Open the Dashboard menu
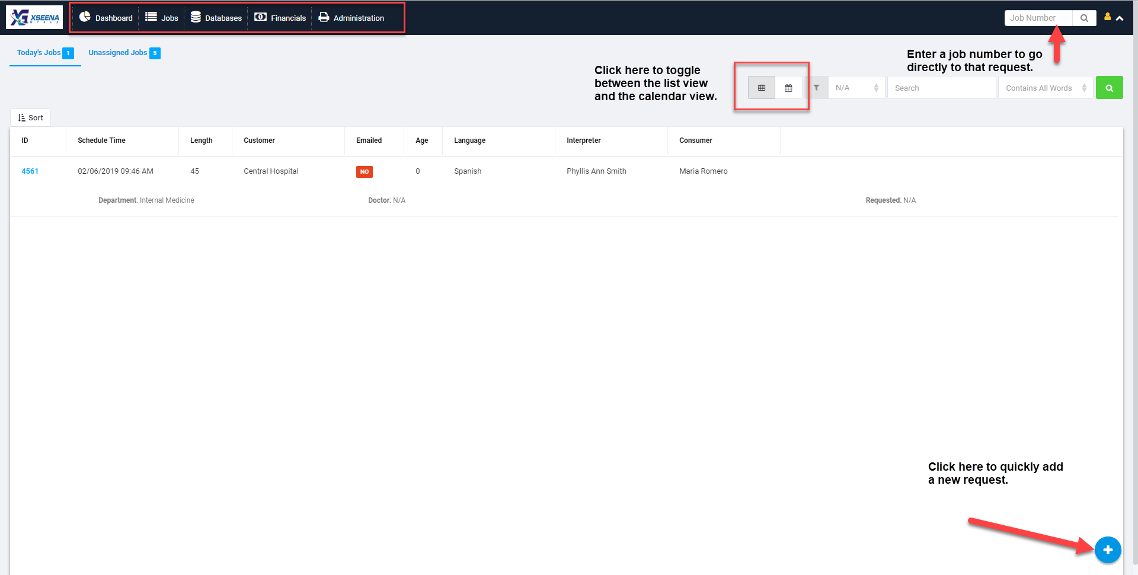The height and width of the screenshot is (575, 1138). (106, 18)
